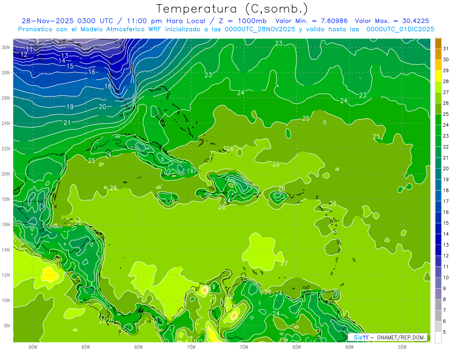
Task: Click the '14' contour label on the map
Action: (62, 61)
